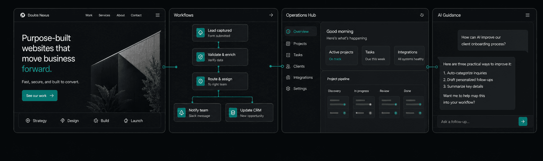Image resolution: width=543 pixels, height=161 pixels.
Task: Click the Discovery column header
Action: click(334, 91)
